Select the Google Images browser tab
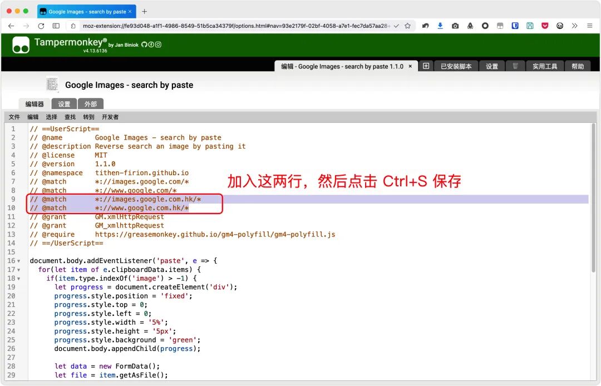601x386 pixels. tap(86, 12)
